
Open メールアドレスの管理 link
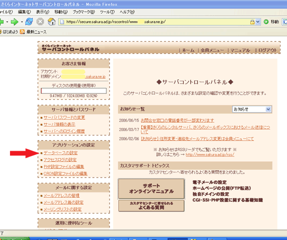click(x=61, y=196)
